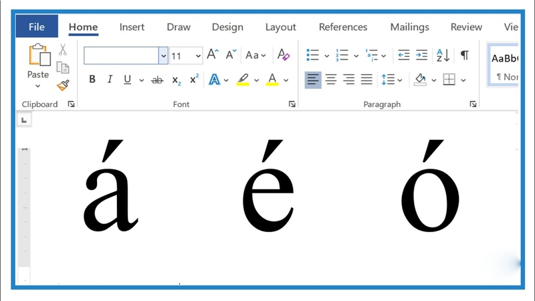This screenshot has height=301, width=535.
Task: Apply borders grid icon
Action: coord(449,80)
